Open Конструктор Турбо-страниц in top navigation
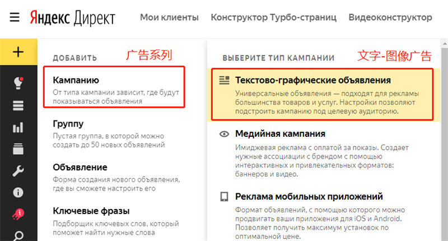The width and height of the screenshot is (448, 241). [x=274, y=17]
